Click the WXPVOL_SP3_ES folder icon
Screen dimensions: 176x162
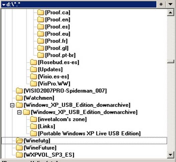click(19, 155)
